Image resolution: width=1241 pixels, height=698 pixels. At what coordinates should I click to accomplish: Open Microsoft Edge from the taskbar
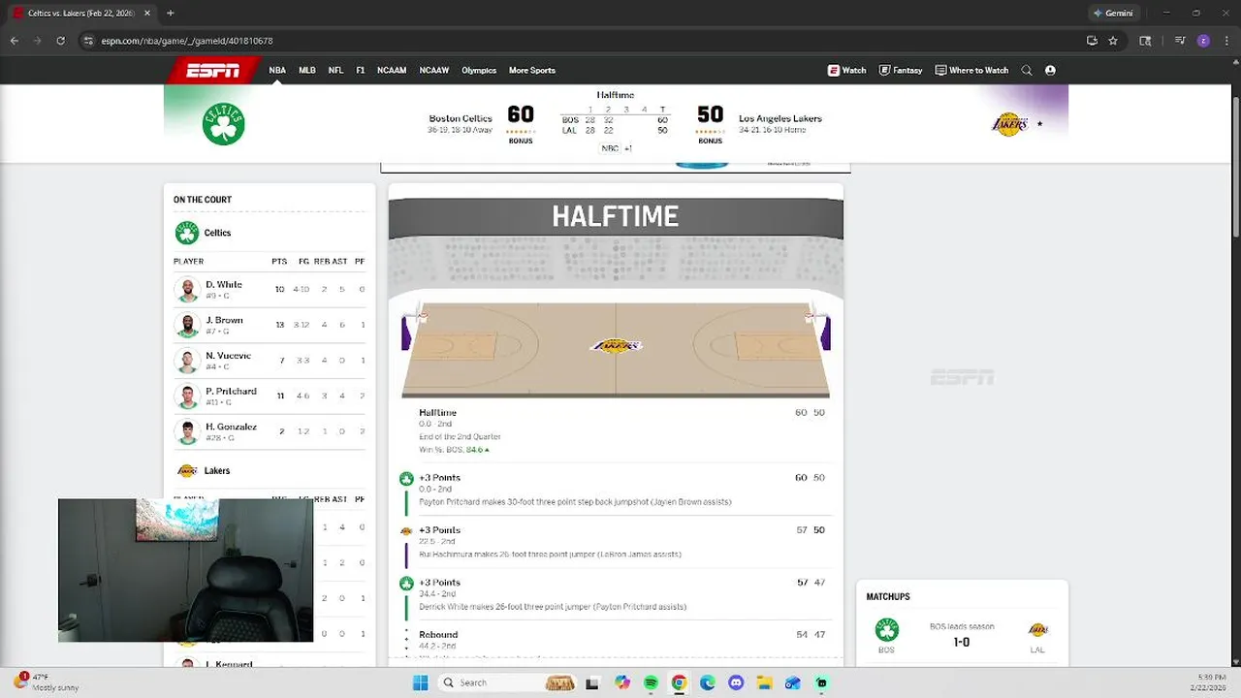[708, 682]
